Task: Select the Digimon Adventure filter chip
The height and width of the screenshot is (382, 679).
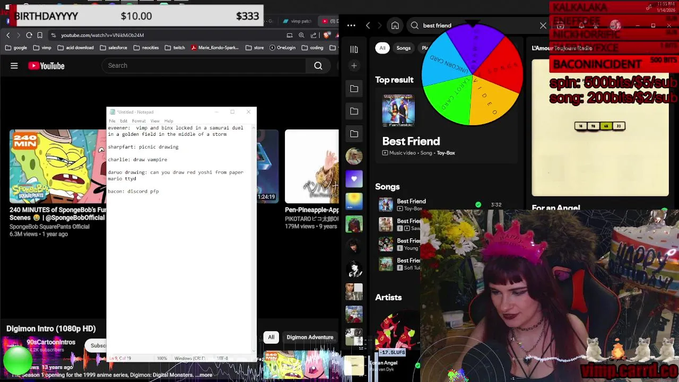Action: pos(310,337)
